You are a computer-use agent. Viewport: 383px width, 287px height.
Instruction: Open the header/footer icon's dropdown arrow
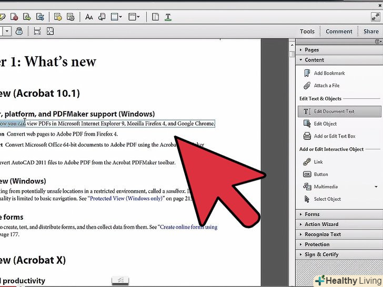120,17
